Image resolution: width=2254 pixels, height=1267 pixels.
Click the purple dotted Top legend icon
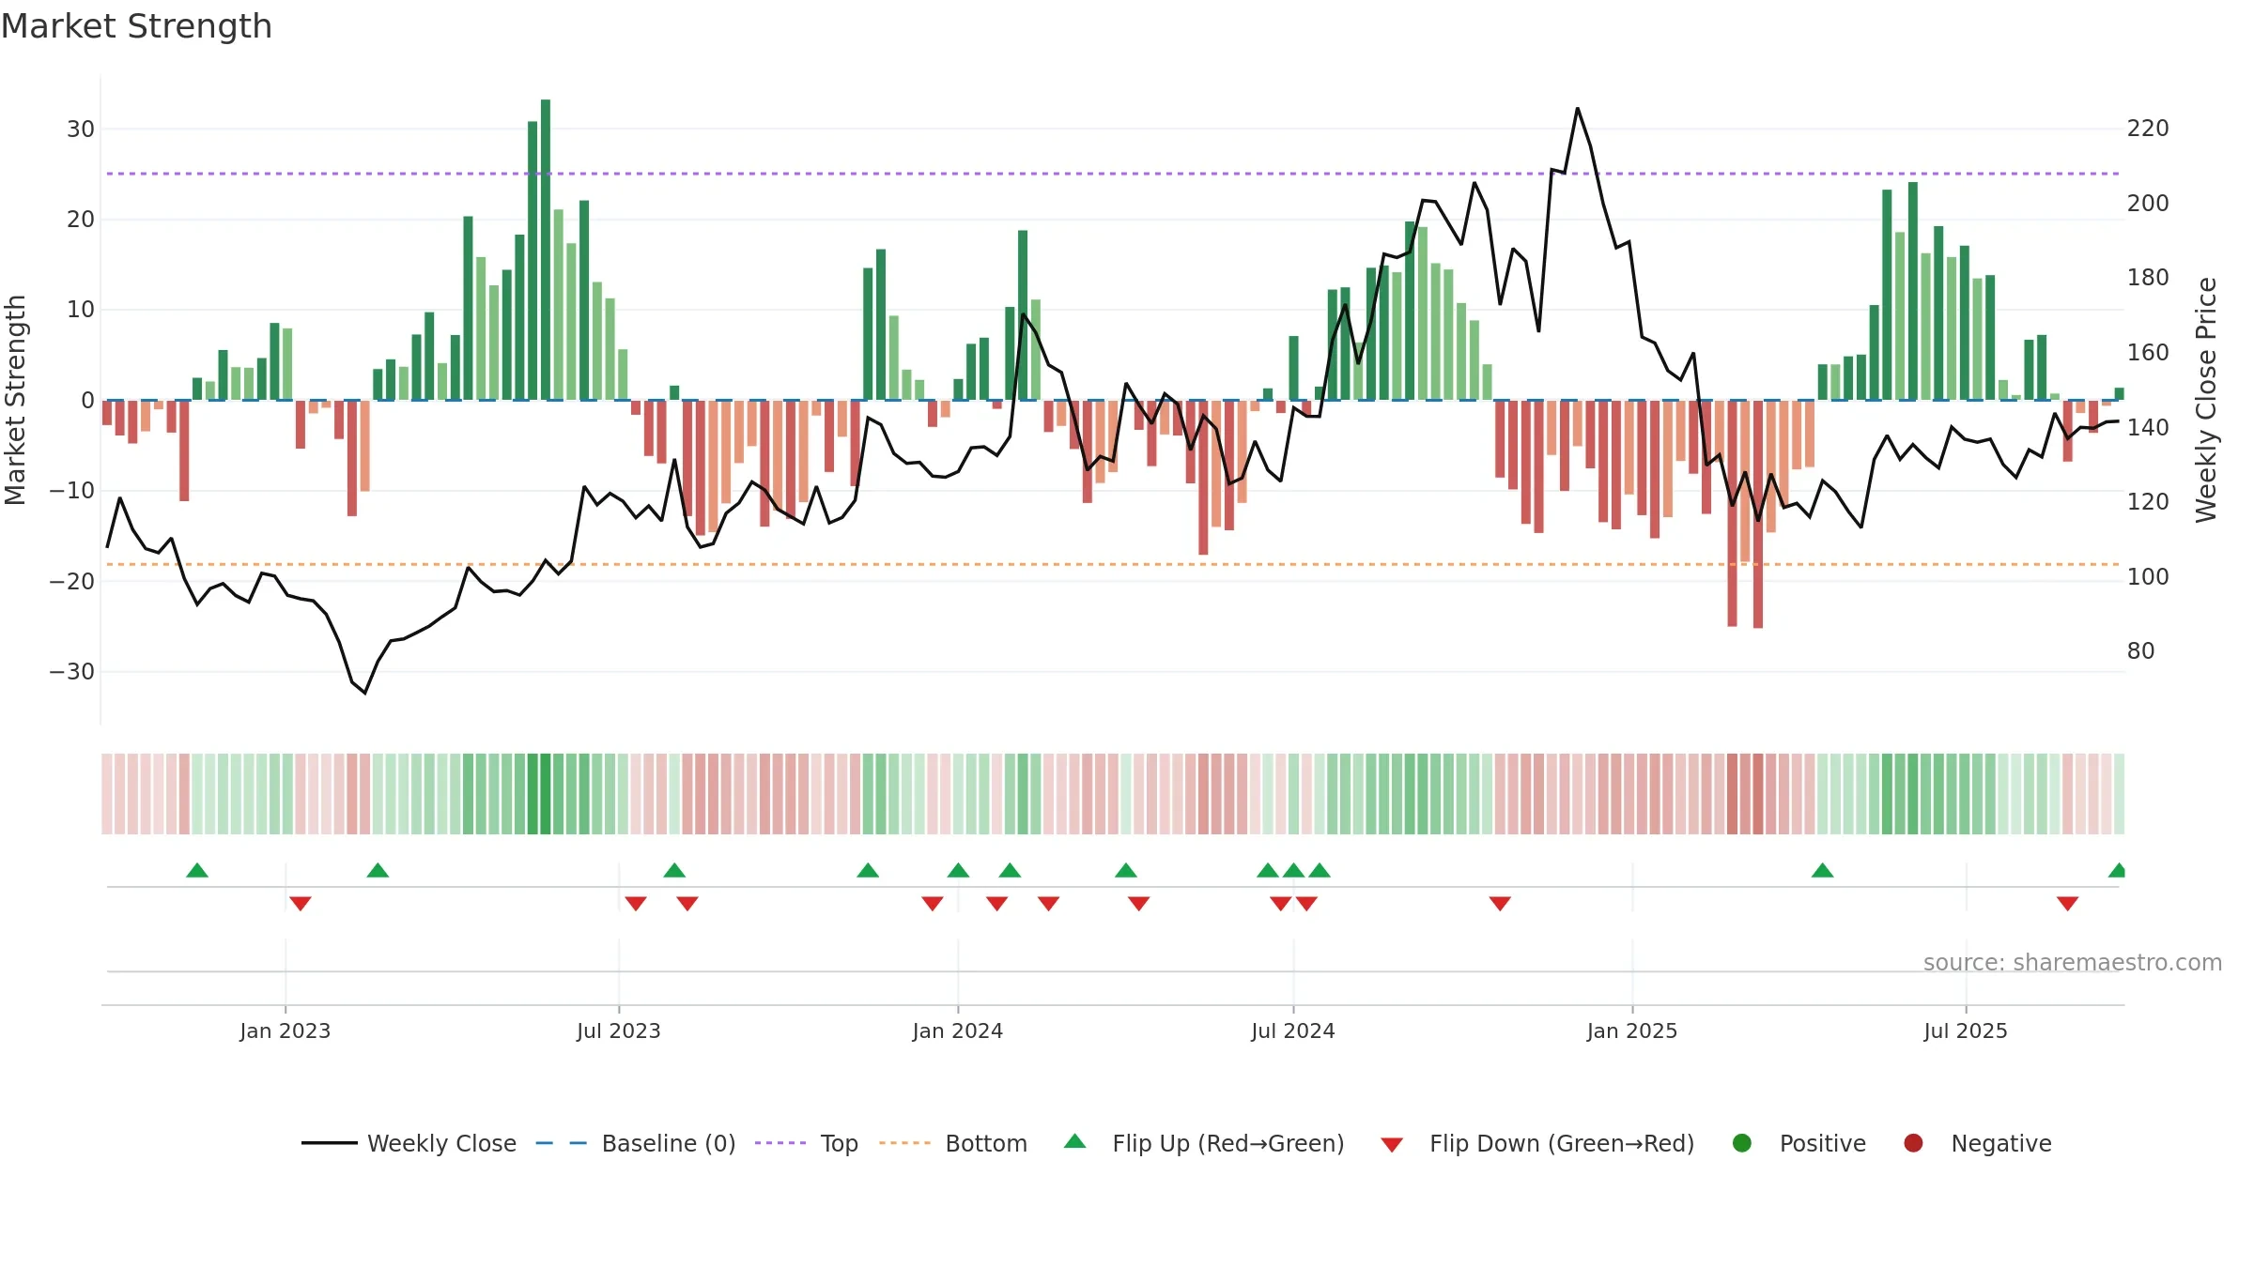pyautogui.click(x=780, y=1143)
